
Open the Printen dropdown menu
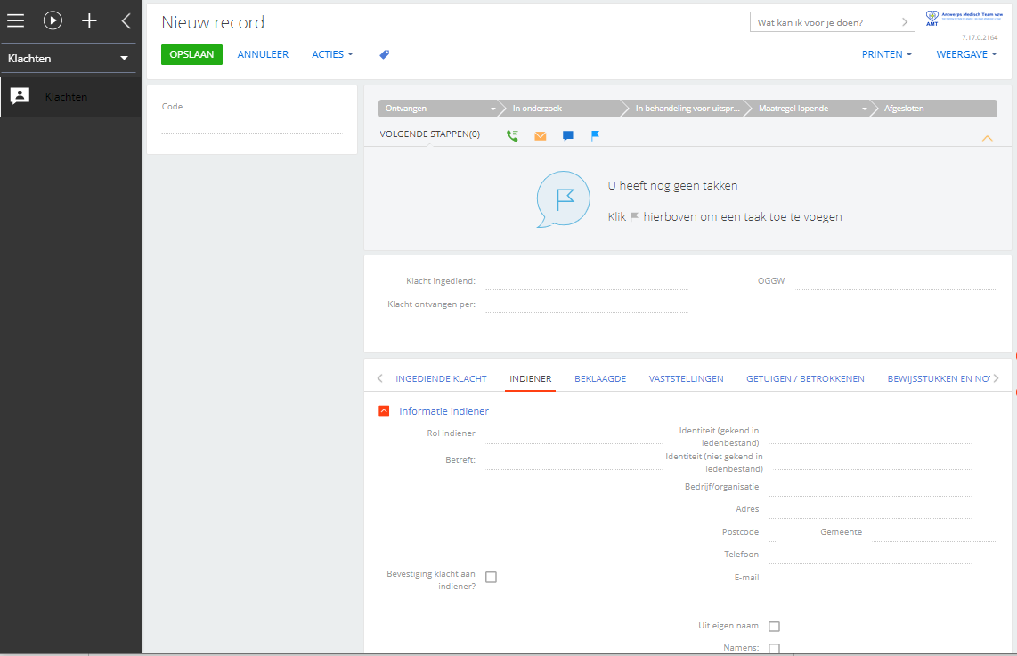click(887, 54)
